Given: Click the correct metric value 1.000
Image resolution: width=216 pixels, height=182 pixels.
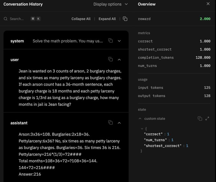Looking at the screenshot, I should coord(205,41).
